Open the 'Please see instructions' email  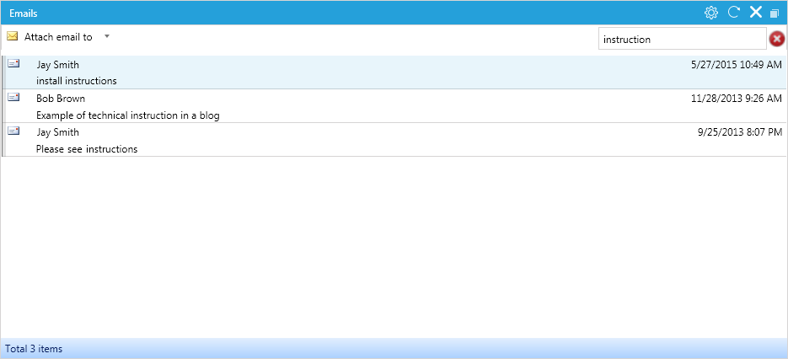87,149
